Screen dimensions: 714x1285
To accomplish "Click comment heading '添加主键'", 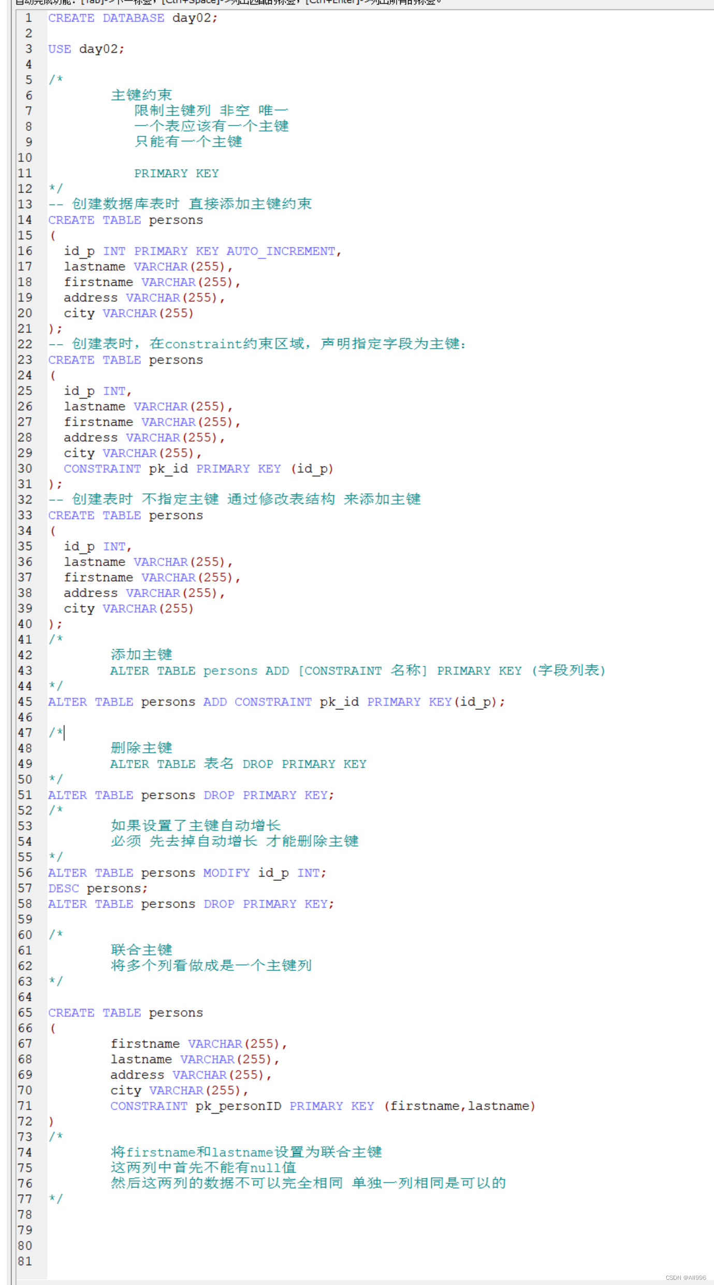I will coord(141,655).
